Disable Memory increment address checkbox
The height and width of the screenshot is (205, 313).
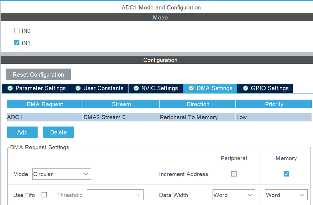[286, 174]
